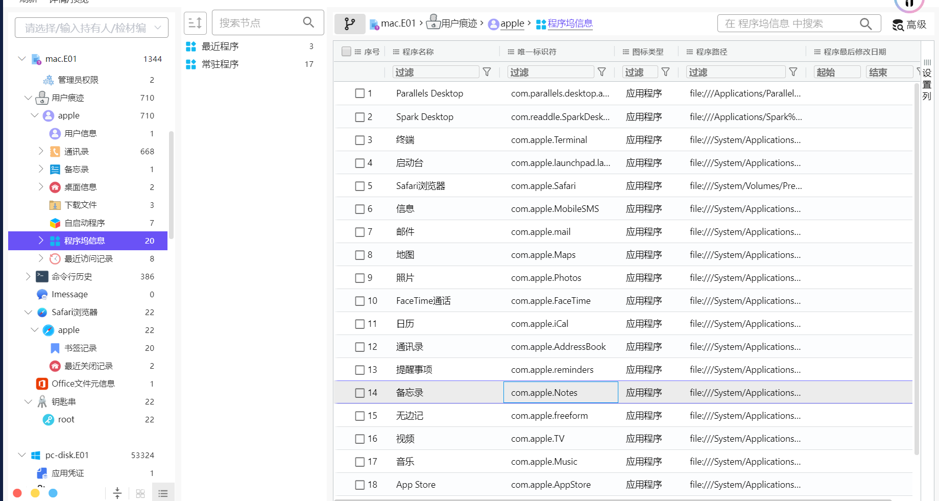Screen dimensions: 939x501
Task: Click the table horizontal scrollbar
Action: [613, 500]
